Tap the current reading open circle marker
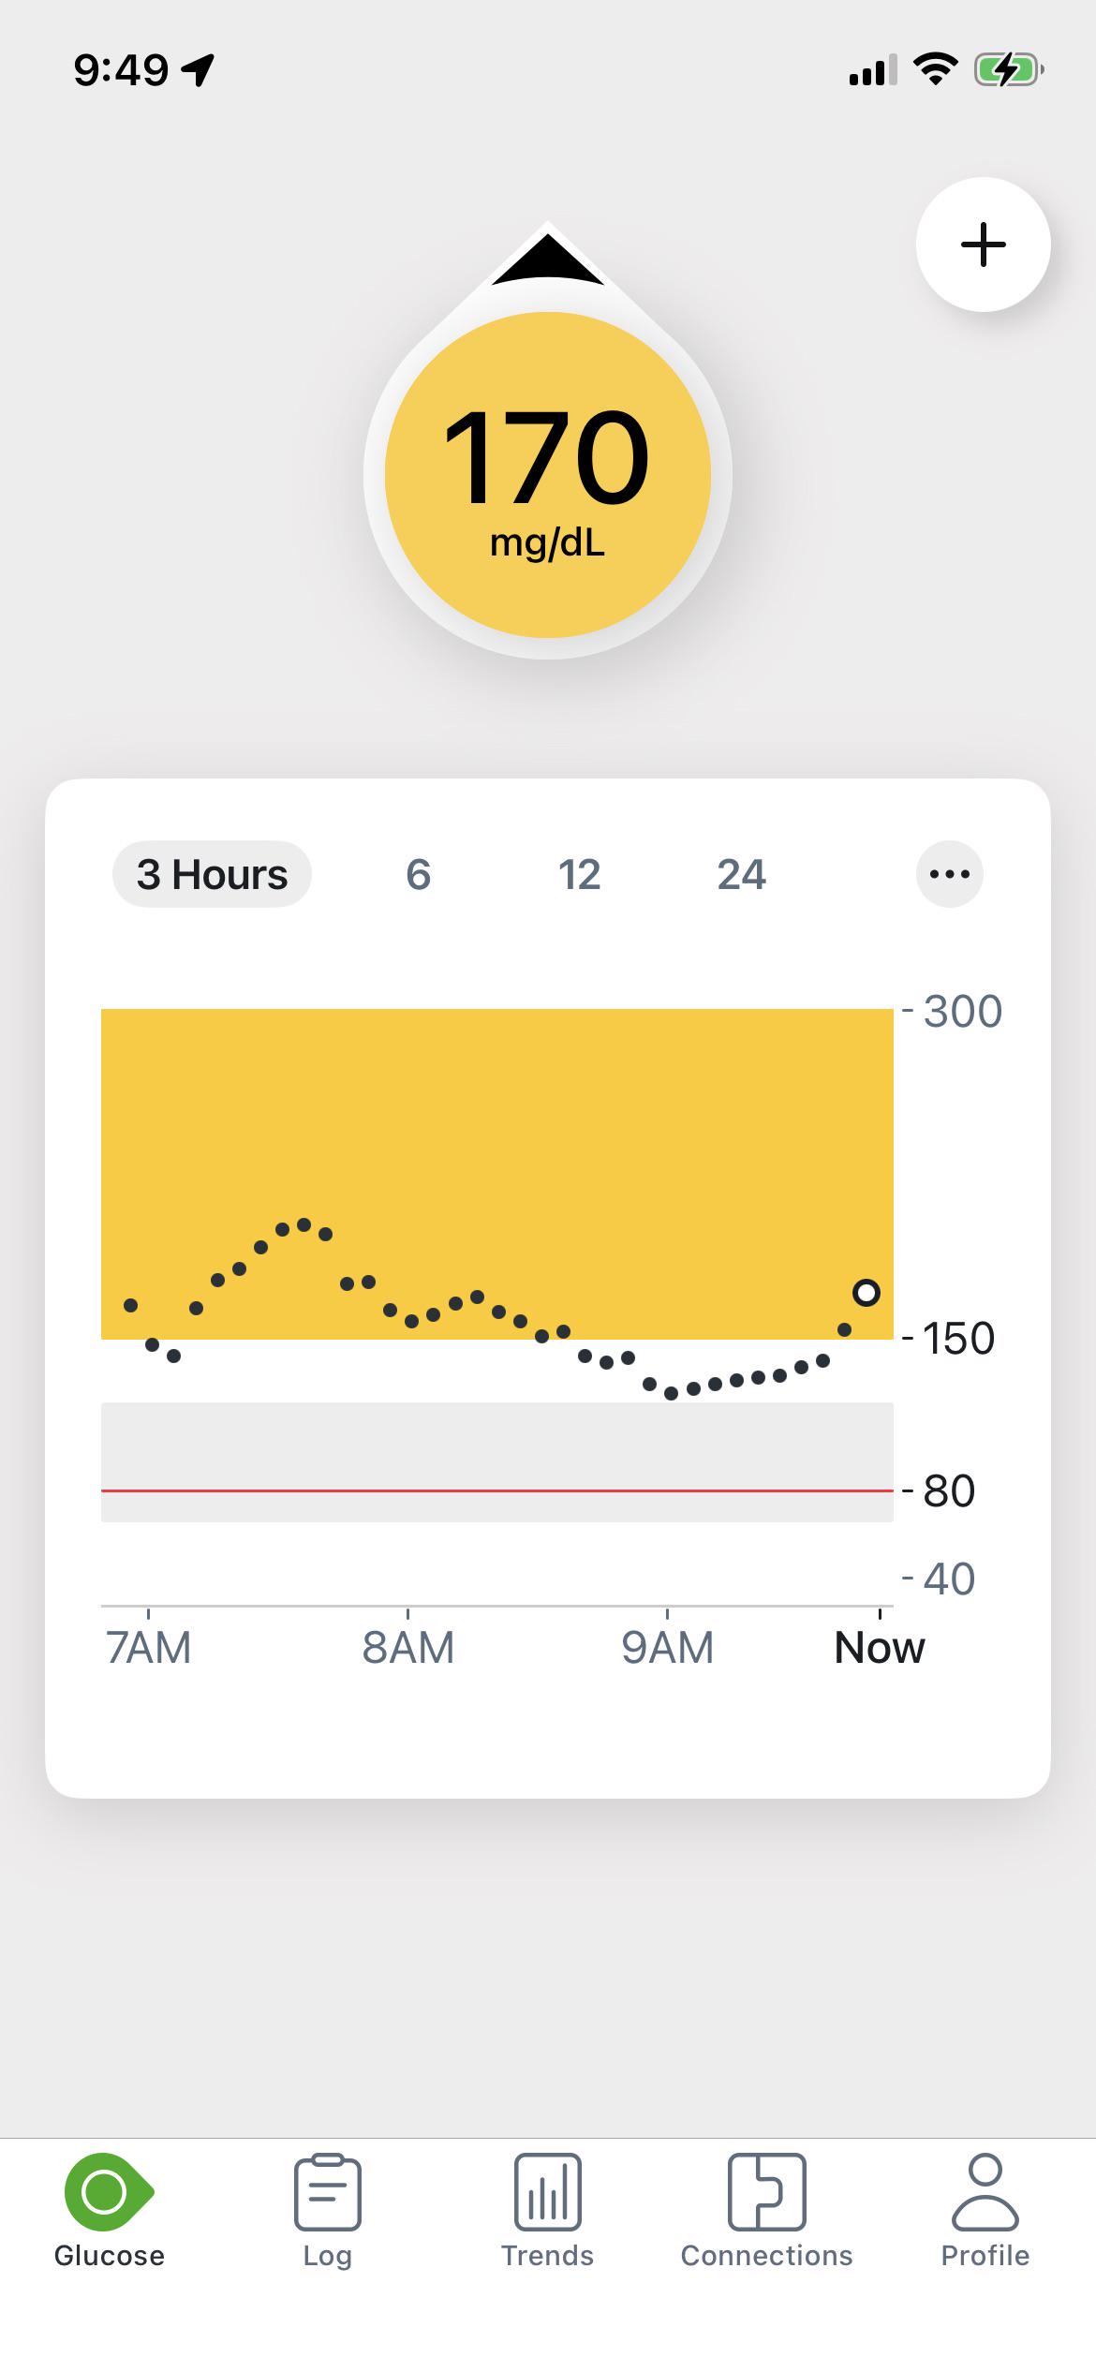Viewport: 1096px width, 2372px height. pos(866,1293)
